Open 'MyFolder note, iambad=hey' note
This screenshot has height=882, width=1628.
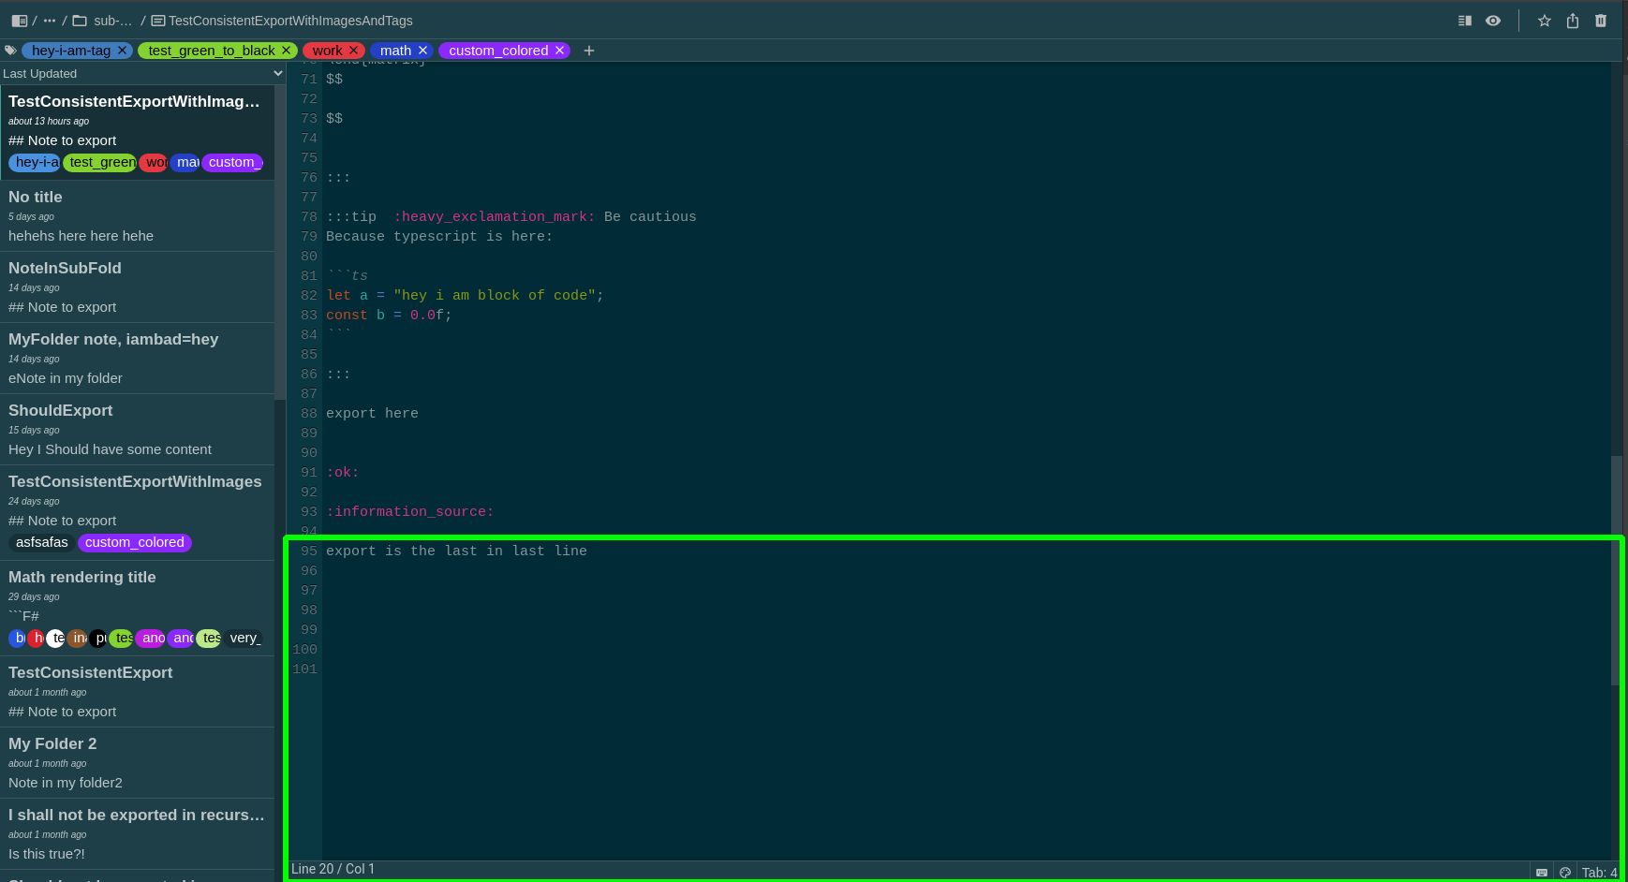coord(137,359)
